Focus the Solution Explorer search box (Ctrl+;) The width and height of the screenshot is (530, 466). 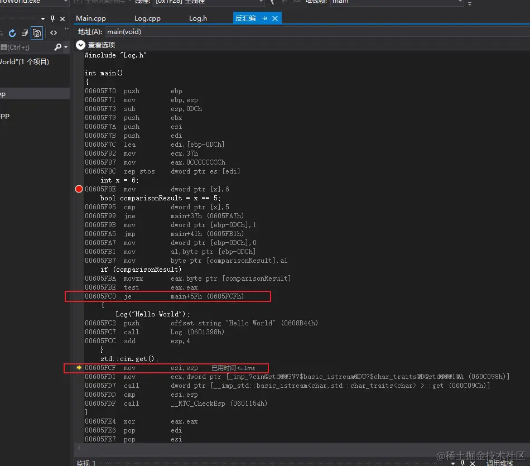pos(26,47)
